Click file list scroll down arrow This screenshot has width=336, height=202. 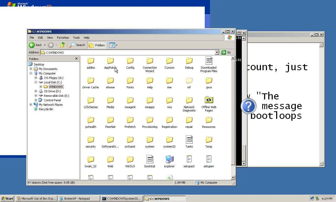[x=233, y=178]
